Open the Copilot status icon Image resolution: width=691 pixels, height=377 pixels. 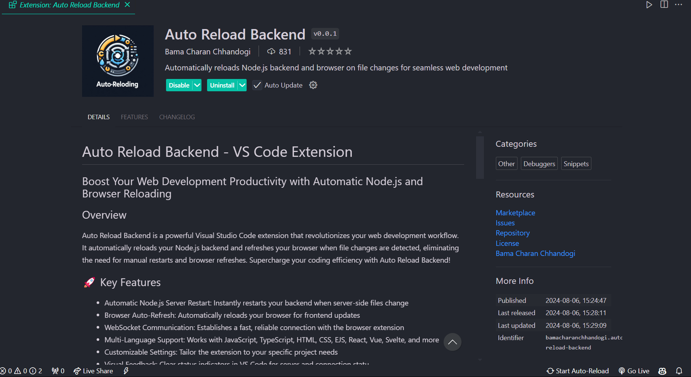click(662, 371)
